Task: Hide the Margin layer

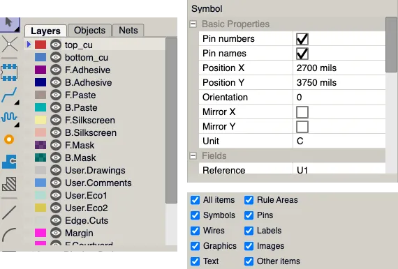Action: tap(56, 233)
